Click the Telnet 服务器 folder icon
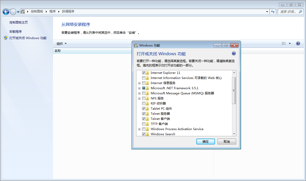Image resolution: width=306 pixels, height=181 pixels. click(x=148, y=114)
